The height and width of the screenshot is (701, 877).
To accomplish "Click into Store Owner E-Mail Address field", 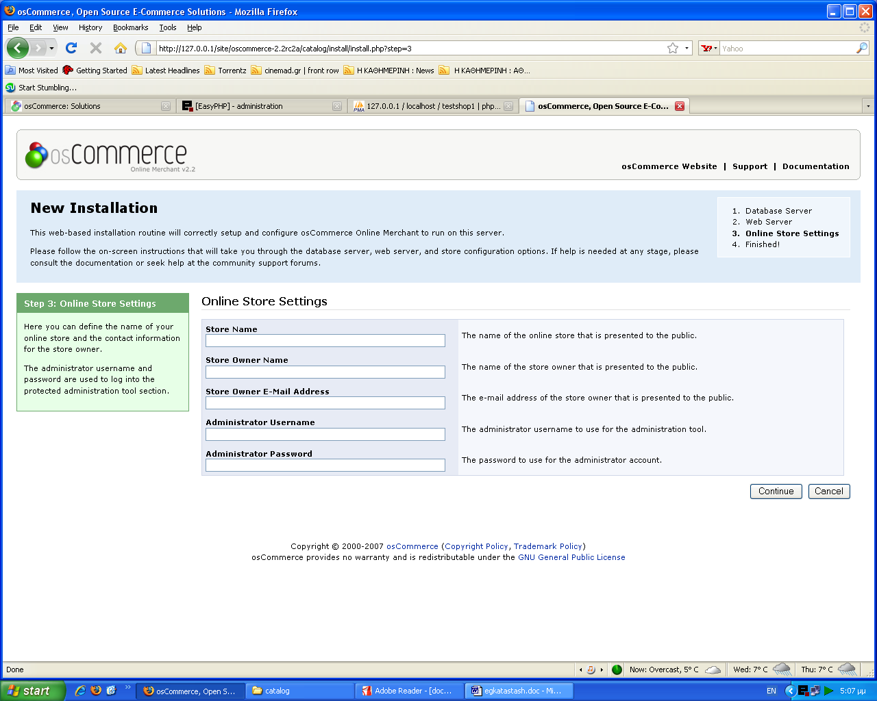I will pyautogui.click(x=325, y=403).
